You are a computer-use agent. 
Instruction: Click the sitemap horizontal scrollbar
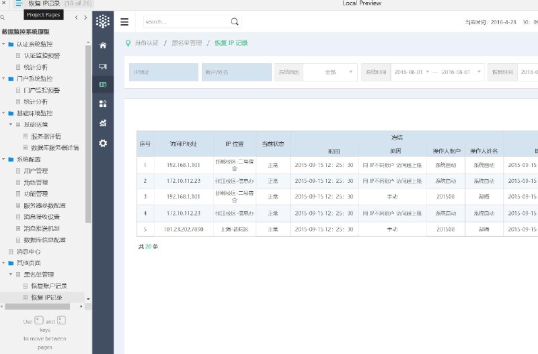coord(38,306)
